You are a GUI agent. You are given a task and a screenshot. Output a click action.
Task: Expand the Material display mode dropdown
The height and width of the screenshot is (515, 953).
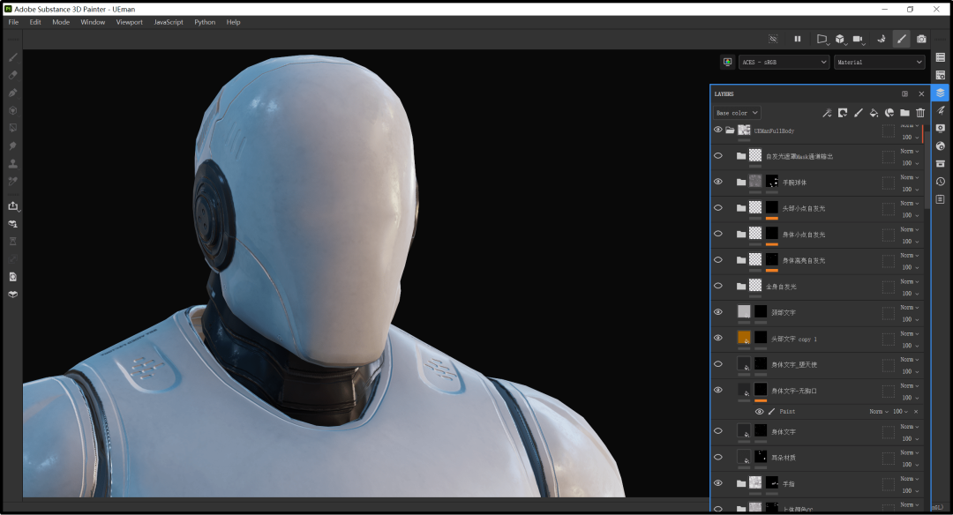tap(879, 63)
